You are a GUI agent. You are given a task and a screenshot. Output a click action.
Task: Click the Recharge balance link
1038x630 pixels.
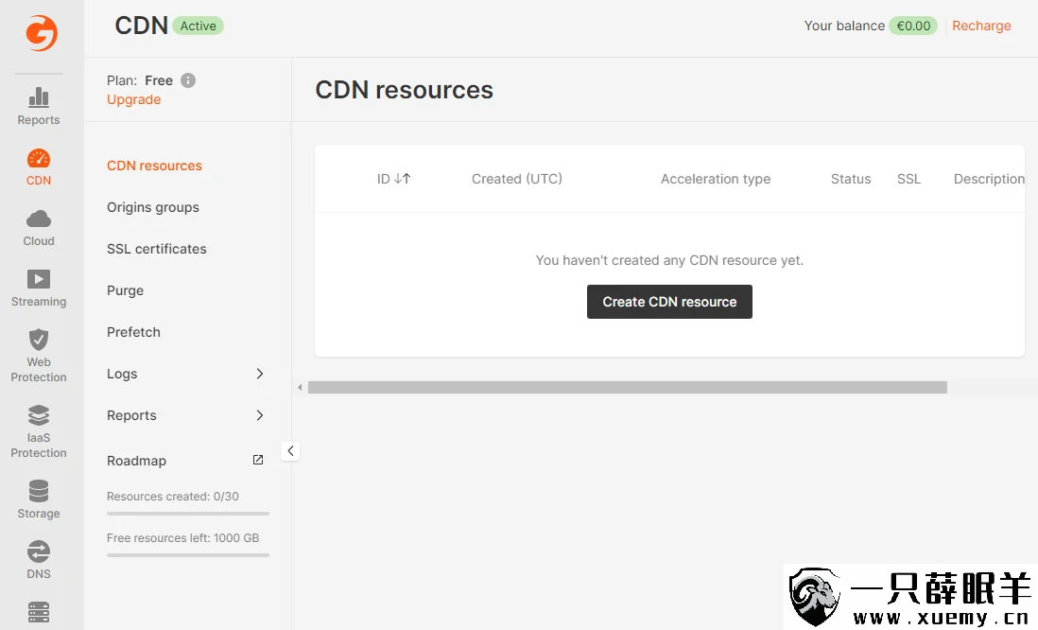coord(981,26)
